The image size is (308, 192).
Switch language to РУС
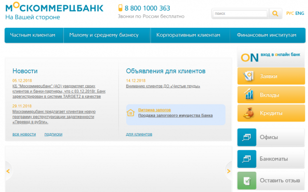click(290, 13)
